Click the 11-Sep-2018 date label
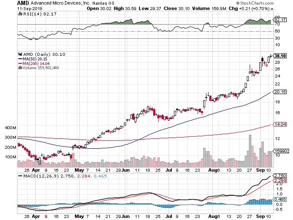Image resolution: width=293 pixels, height=220 pixels. click(x=30, y=9)
